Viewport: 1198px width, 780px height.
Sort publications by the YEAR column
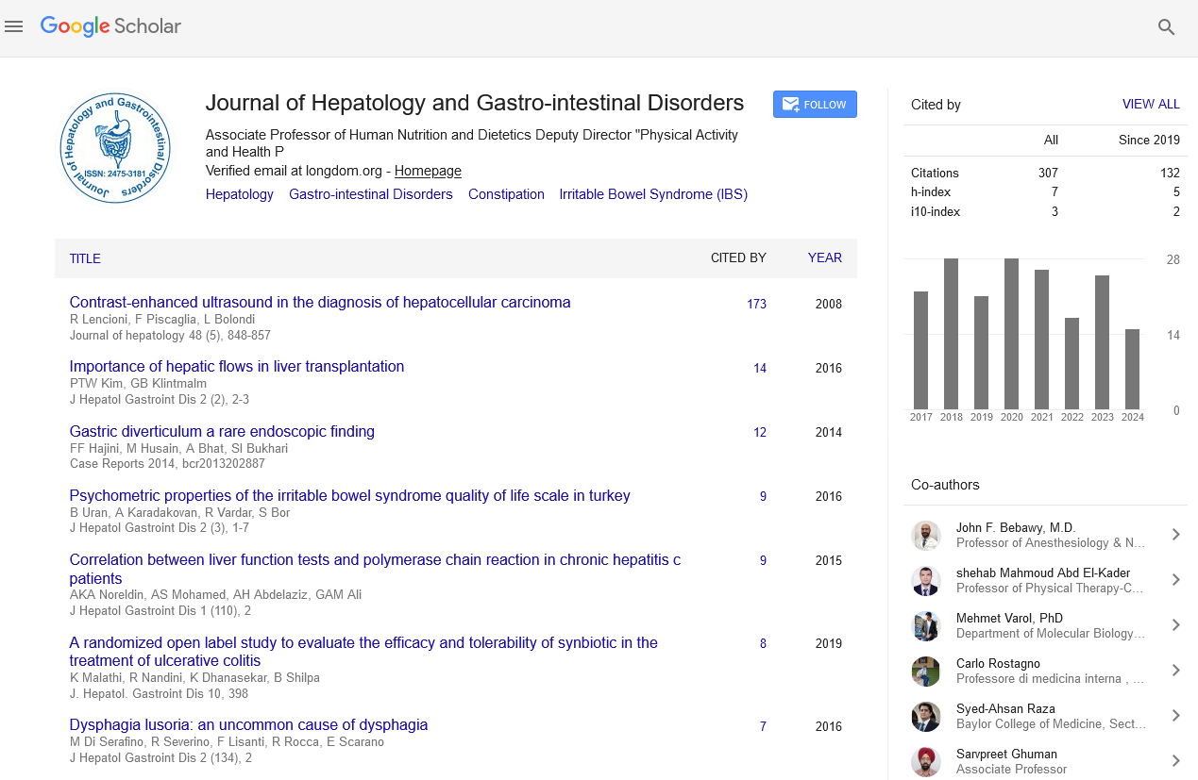pos(824,258)
